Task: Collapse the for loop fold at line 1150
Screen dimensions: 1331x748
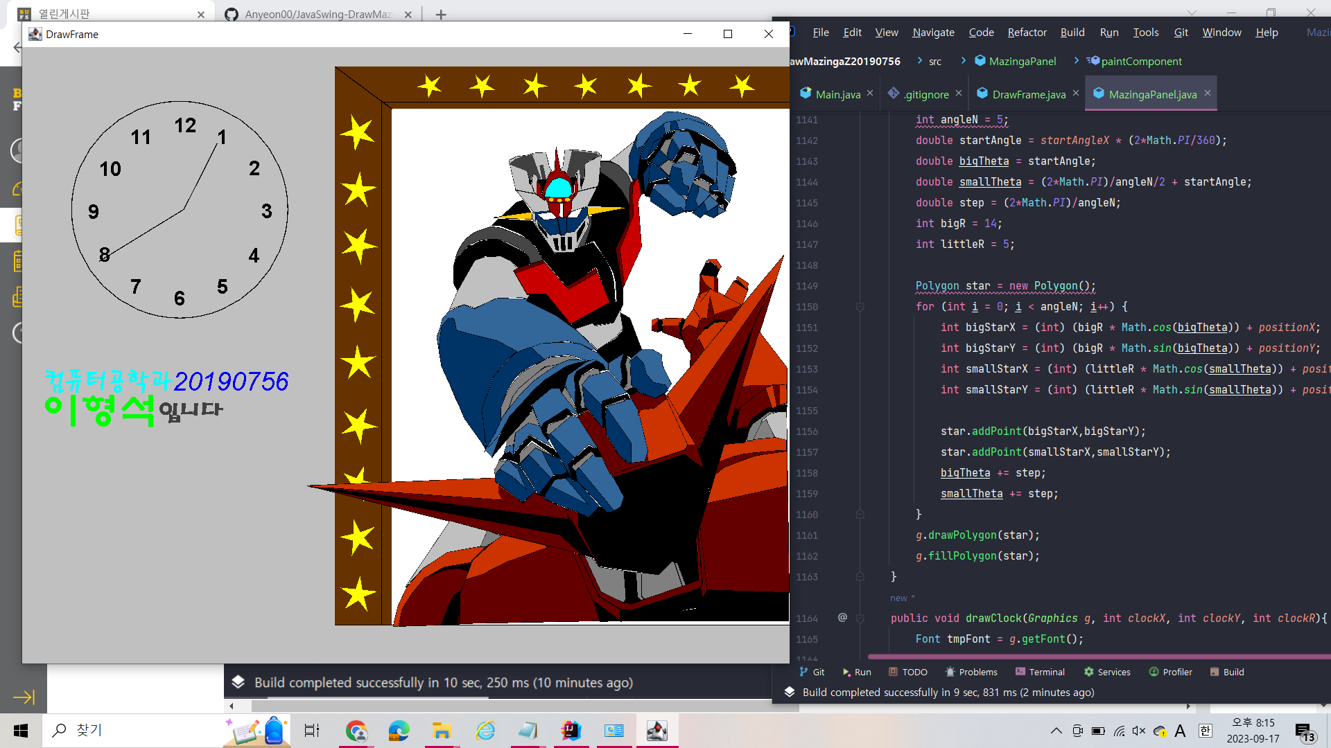Action: 860,307
